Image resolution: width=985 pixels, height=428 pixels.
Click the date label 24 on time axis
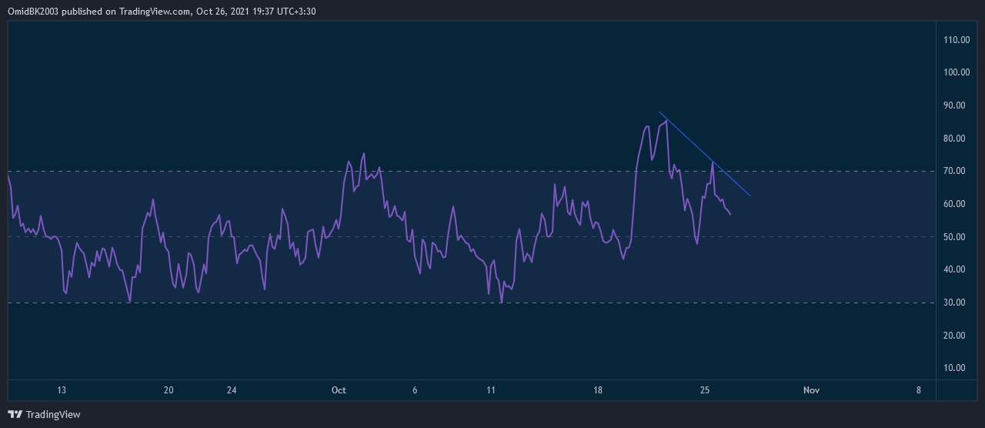pos(232,390)
